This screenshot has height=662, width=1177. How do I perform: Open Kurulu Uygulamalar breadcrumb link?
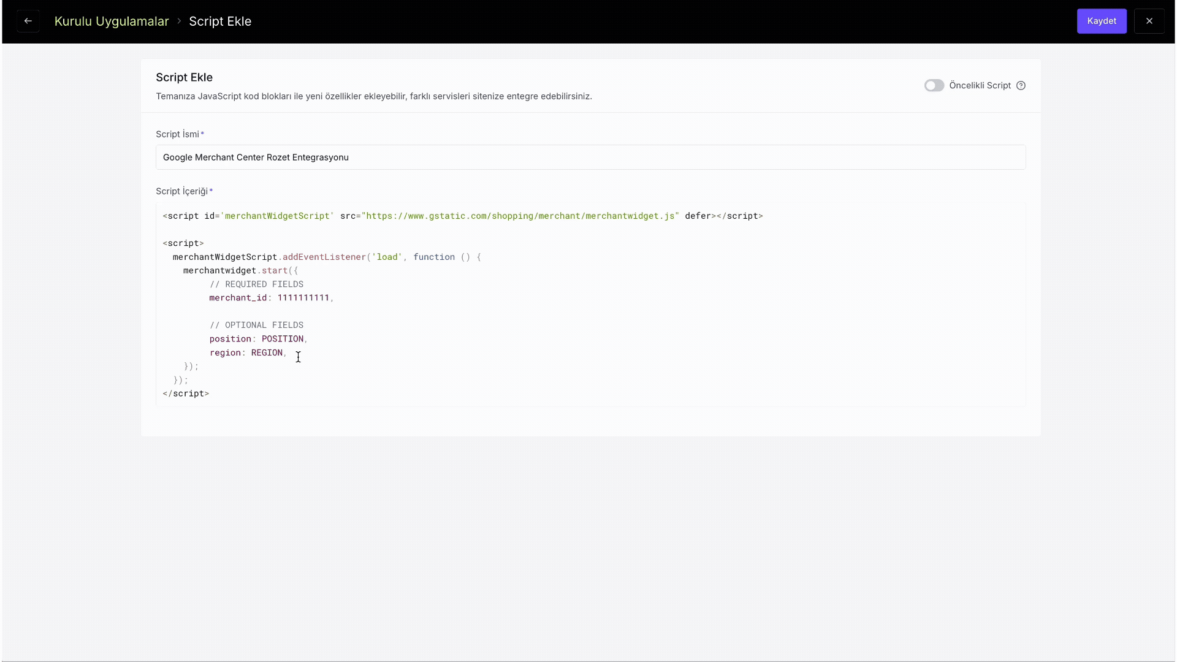coord(112,21)
